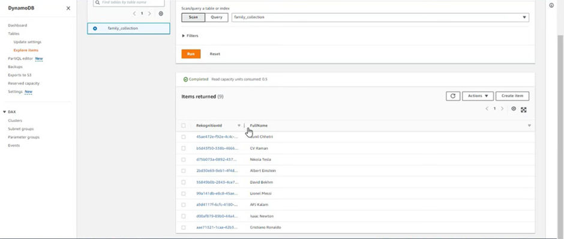Open item link d75b073a-0892-437
The height and width of the screenshot is (239, 564).
pos(217,160)
